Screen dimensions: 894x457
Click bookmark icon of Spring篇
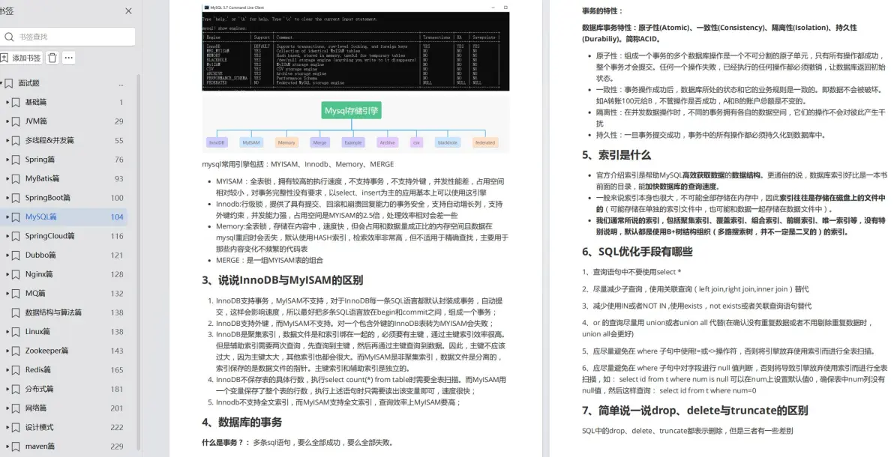[x=16, y=160]
